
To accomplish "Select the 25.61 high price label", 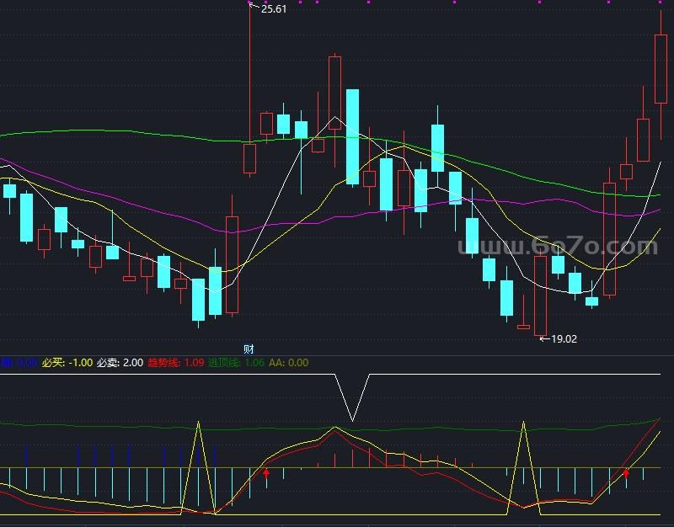I will point(273,9).
